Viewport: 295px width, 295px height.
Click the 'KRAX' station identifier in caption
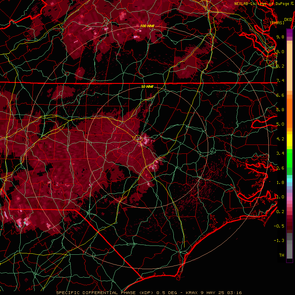point(191,293)
